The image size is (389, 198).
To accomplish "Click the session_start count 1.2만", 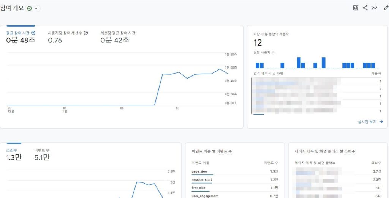I will (274, 179).
